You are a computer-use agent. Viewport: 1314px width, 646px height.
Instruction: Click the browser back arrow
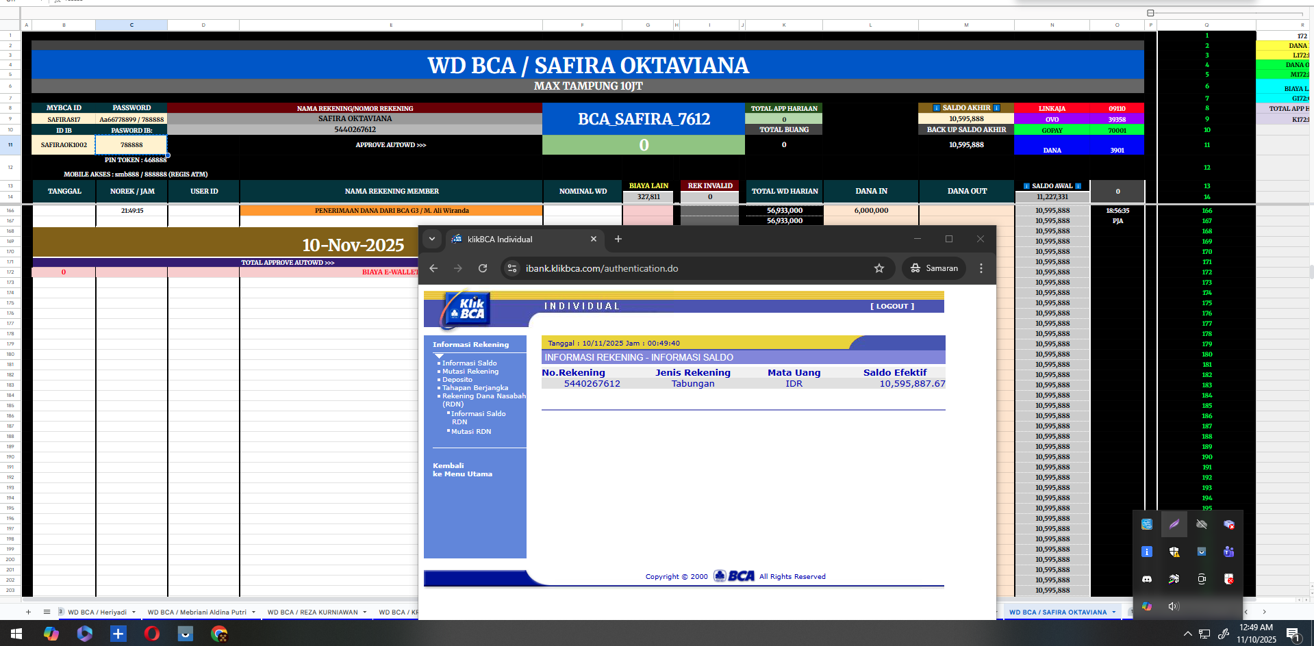pyautogui.click(x=433, y=268)
